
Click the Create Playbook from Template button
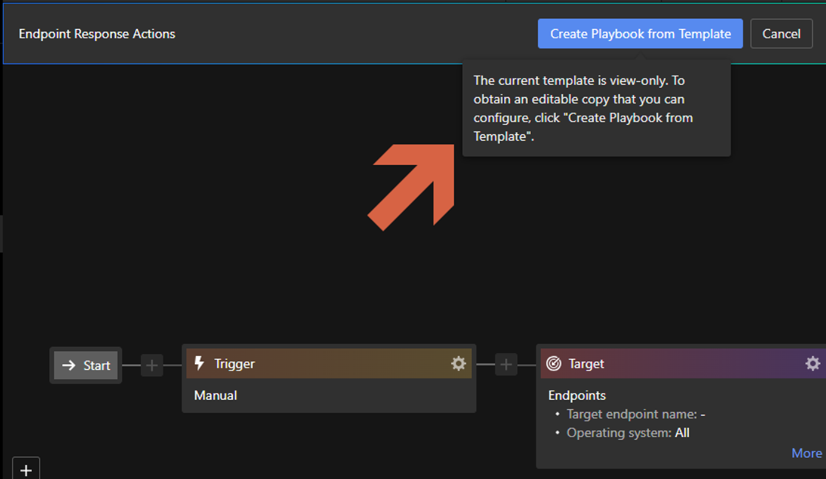pyautogui.click(x=640, y=34)
